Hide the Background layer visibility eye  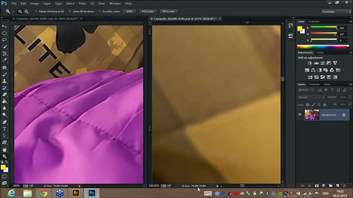coord(300,115)
